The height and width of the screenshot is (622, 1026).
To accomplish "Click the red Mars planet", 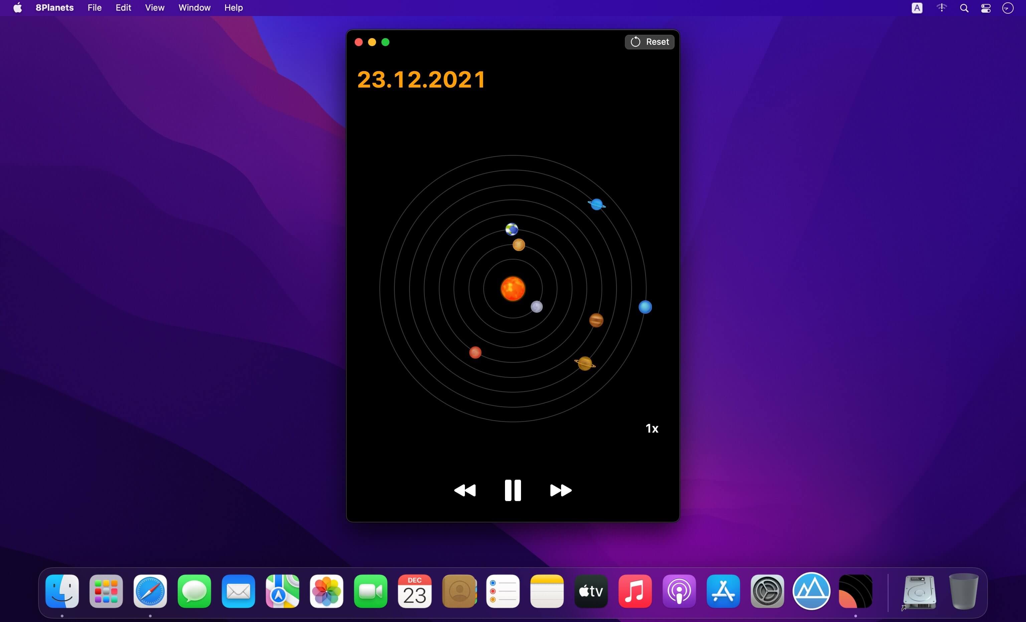I will [x=475, y=352].
